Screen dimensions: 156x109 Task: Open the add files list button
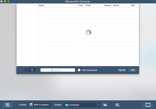tap(8, 105)
